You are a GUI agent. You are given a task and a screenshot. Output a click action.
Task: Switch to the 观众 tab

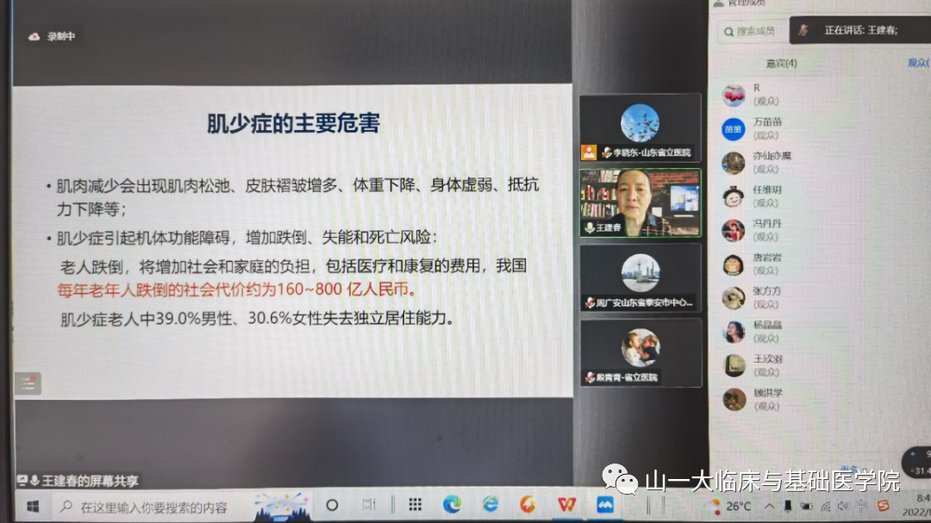point(916,63)
